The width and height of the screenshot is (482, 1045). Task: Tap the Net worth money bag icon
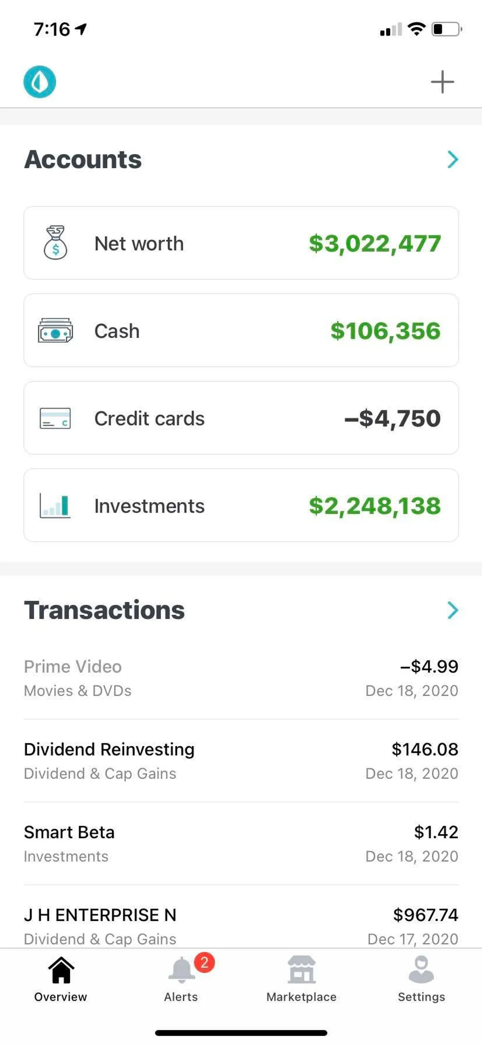coord(55,243)
